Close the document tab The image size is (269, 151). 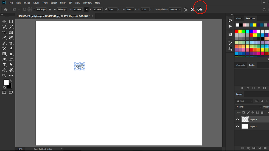coord(92,16)
